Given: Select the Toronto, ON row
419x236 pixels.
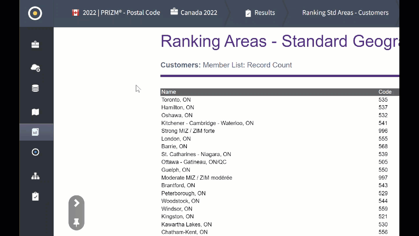Looking at the screenshot, I should [280, 100].
